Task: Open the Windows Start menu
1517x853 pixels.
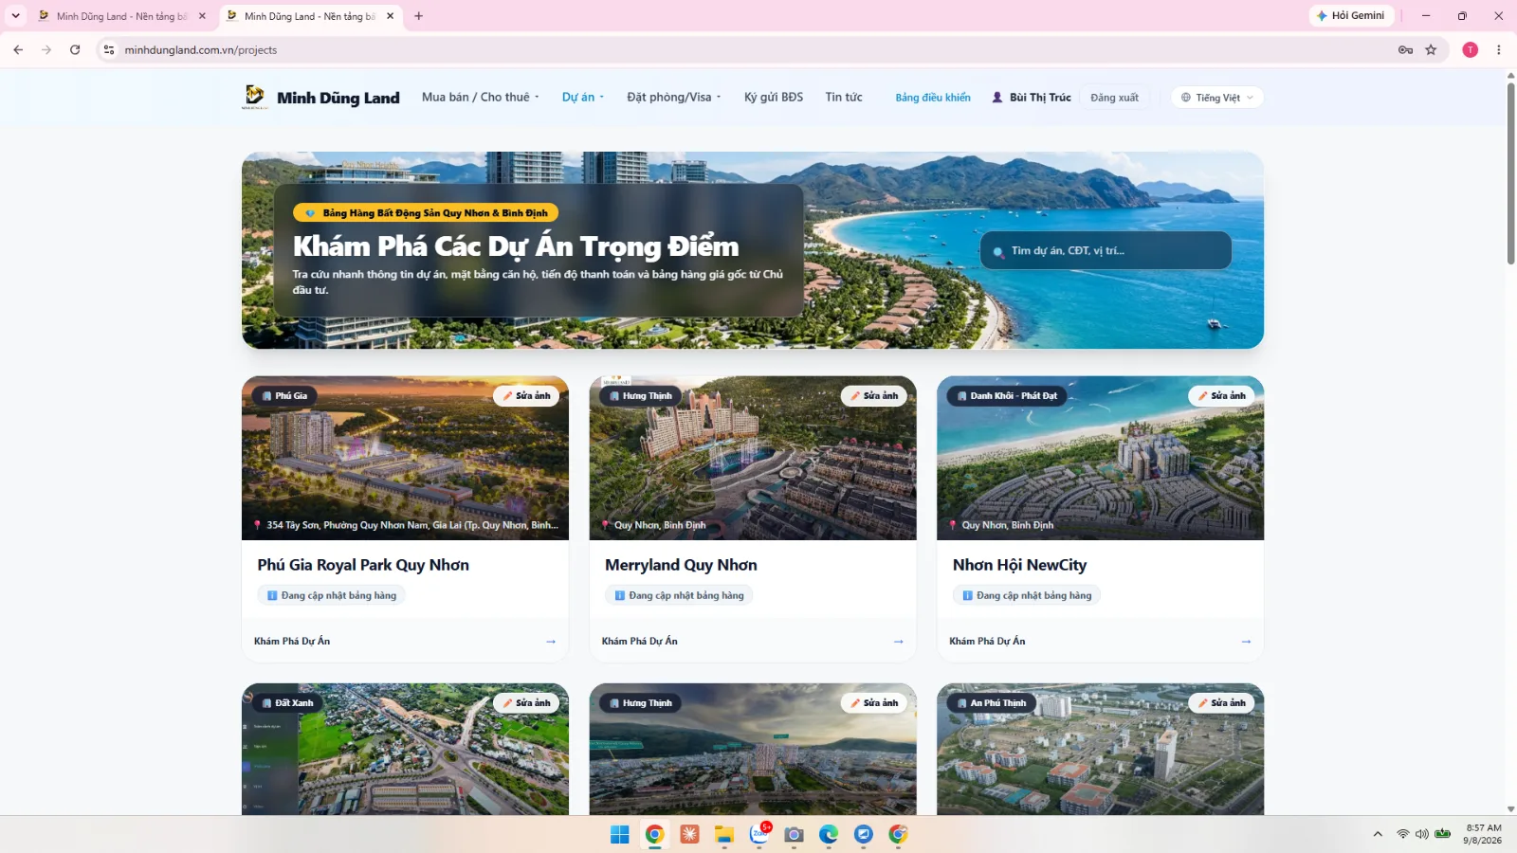Action: pyautogui.click(x=620, y=834)
